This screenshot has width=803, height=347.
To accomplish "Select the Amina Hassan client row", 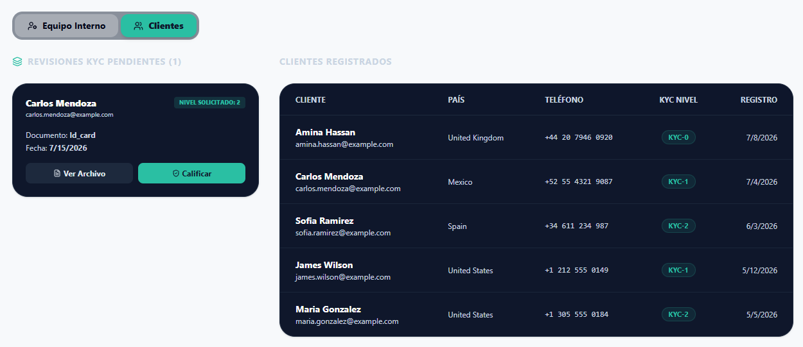I will 536,137.
